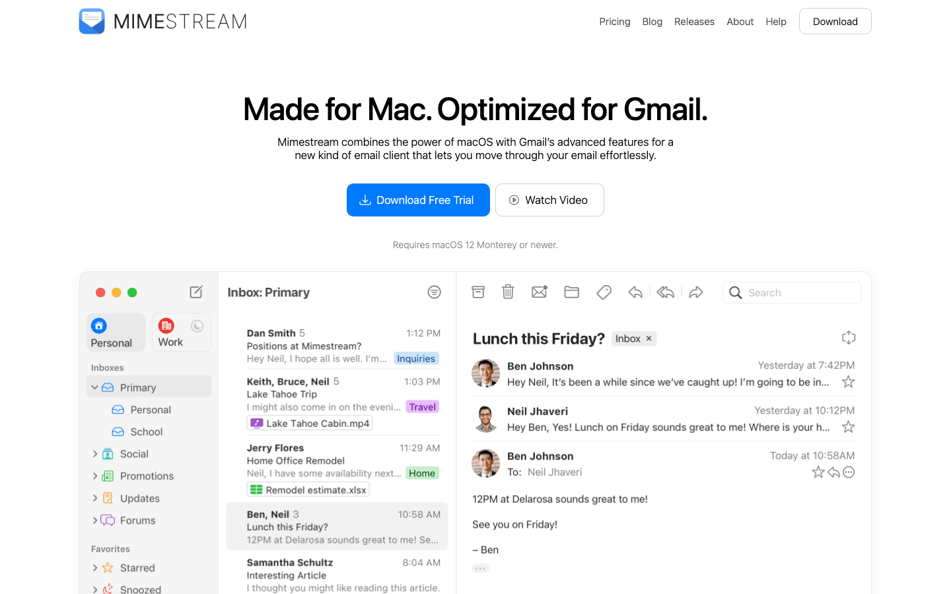Screen dimensions: 951x594
Task: Toggle star on Ben Johnson's first message
Action: click(849, 382)
